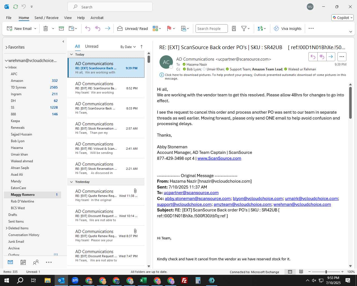Click Send/Receive sync icon in title bar
This screenshot has height=286, width=357.
coord(16,7)
